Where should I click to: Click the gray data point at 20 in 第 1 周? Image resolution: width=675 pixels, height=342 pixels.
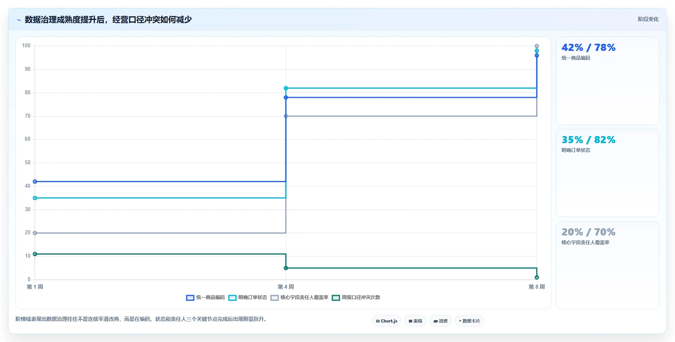pyautogui.click(x=35, y=233)
